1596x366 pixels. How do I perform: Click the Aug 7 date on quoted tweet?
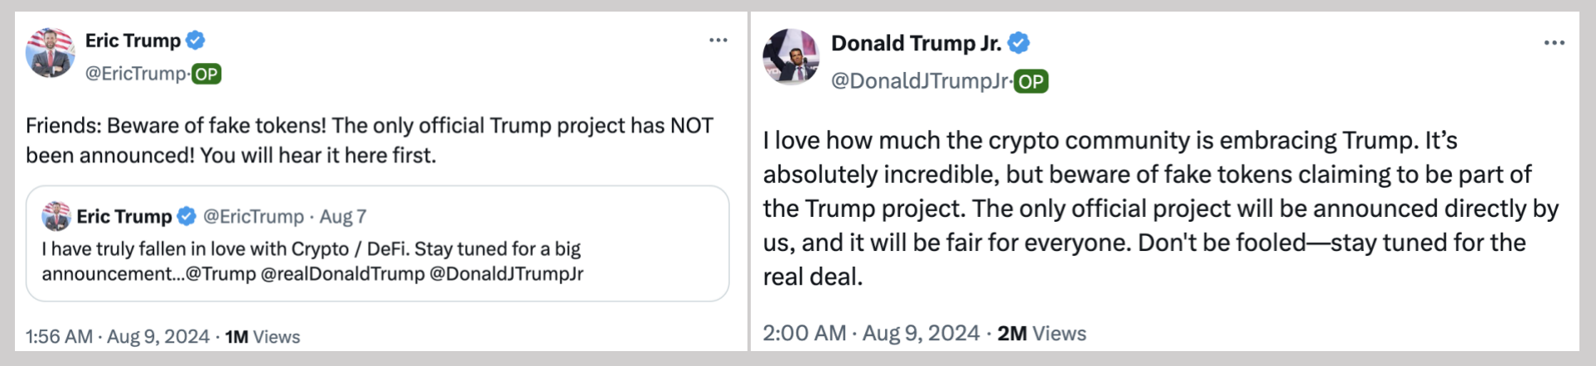(x=343, y=217)
